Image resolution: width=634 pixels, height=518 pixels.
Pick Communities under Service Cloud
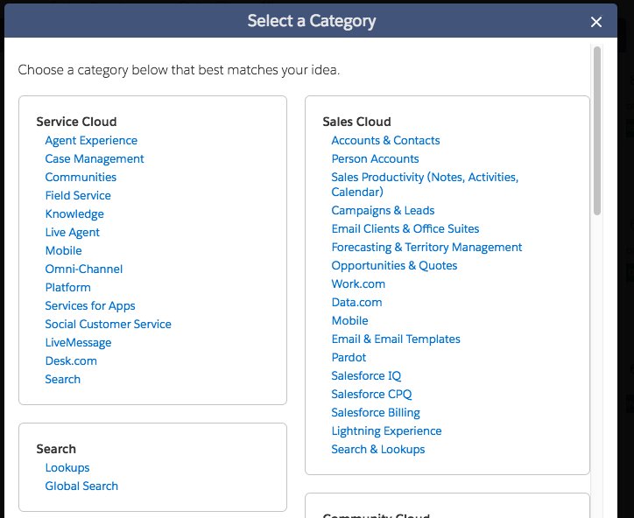(81, 177)
